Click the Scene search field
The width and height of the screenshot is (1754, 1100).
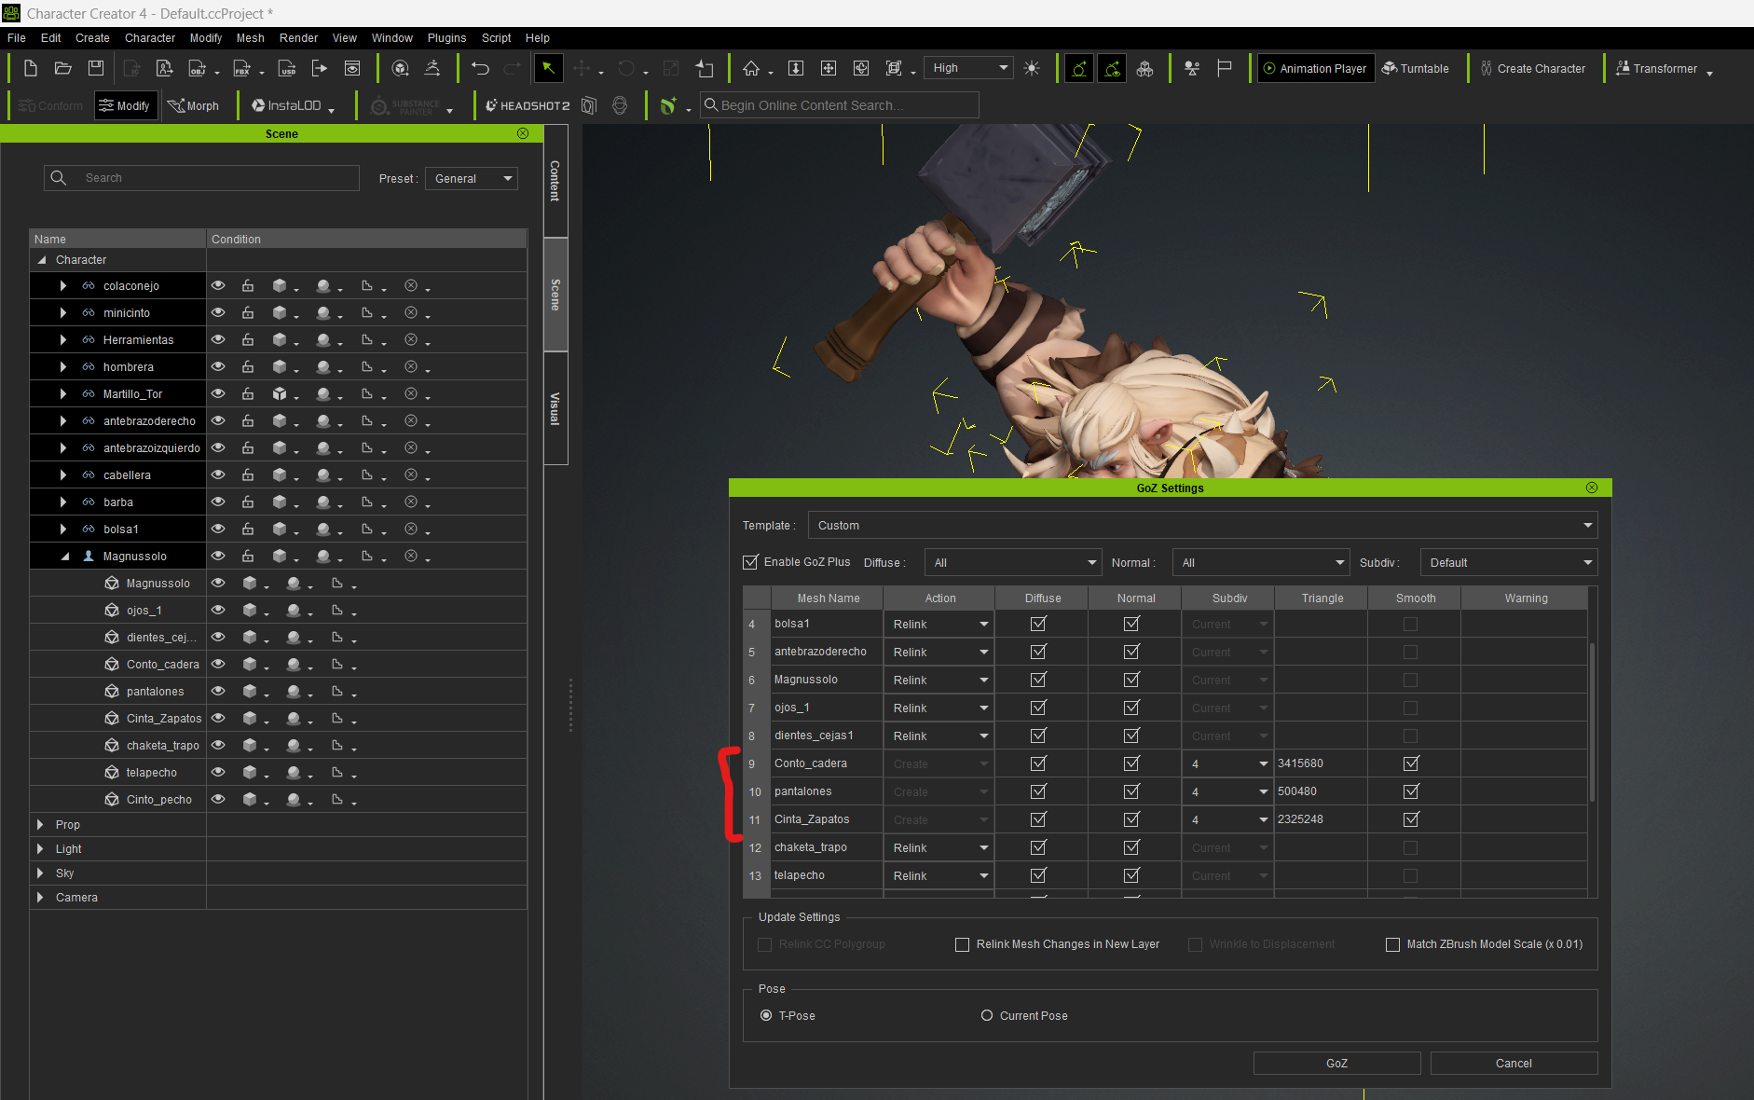[201, 177]
